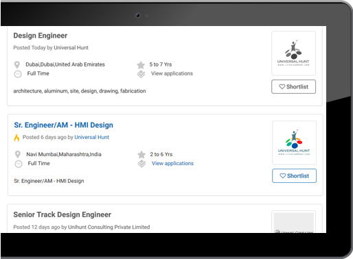The height and width of the screenshot is (259, 353).
Task: Open the Design Engineer job title
Action: 41,36
